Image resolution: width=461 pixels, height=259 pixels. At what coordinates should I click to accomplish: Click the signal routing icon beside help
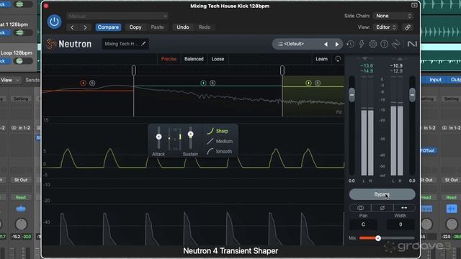point(396,44)
